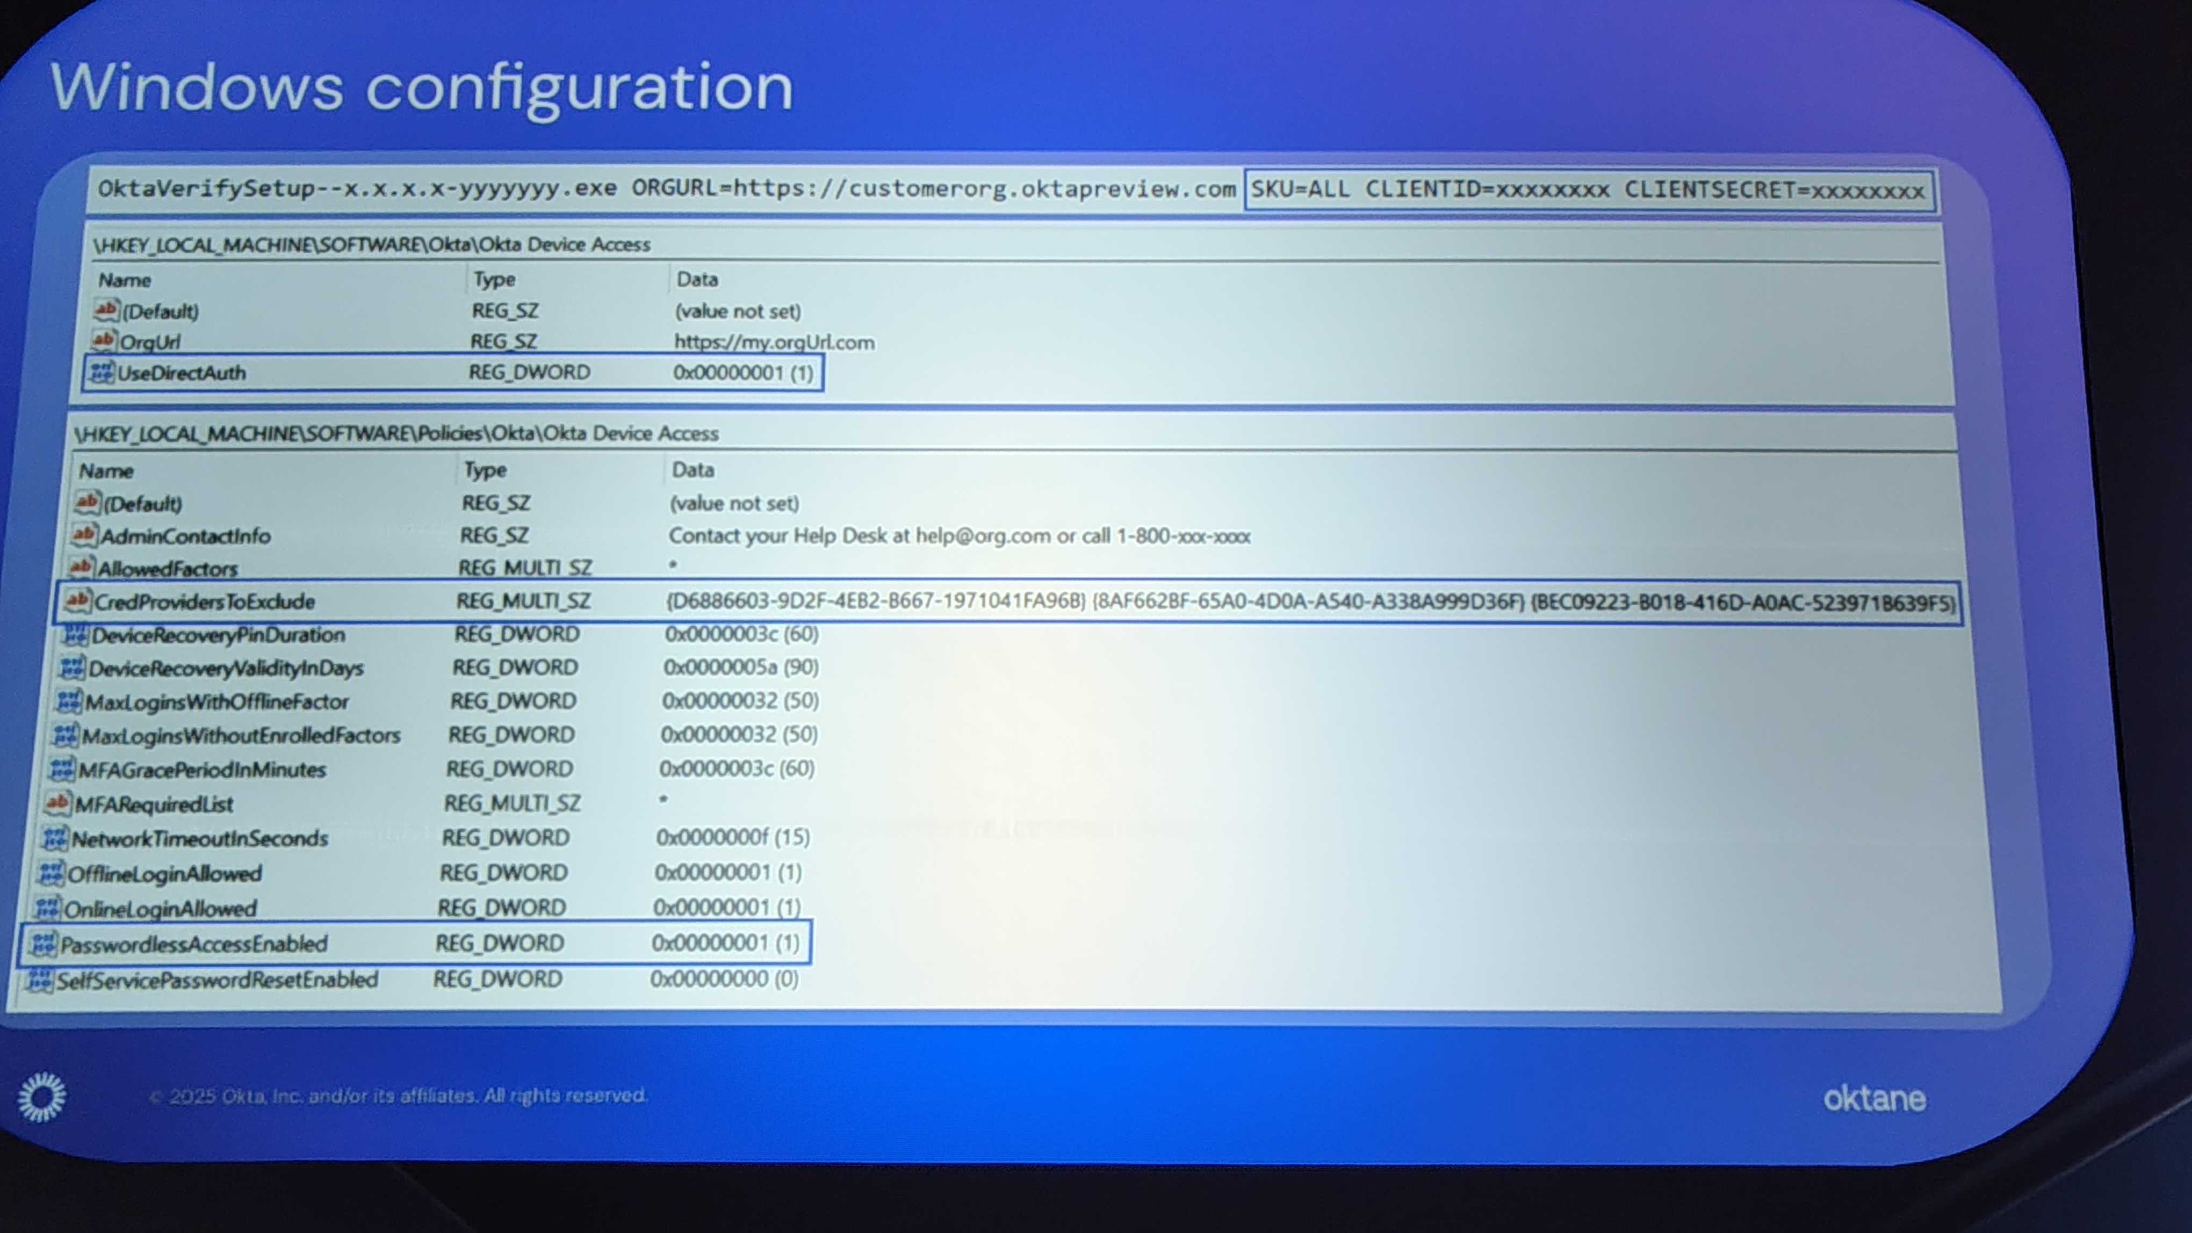This screenshot has width=2192, height=1233.
Task: Select the MaxLoginsWithoutEnrolledFactors value name
Action: click(x=241, y=736)
